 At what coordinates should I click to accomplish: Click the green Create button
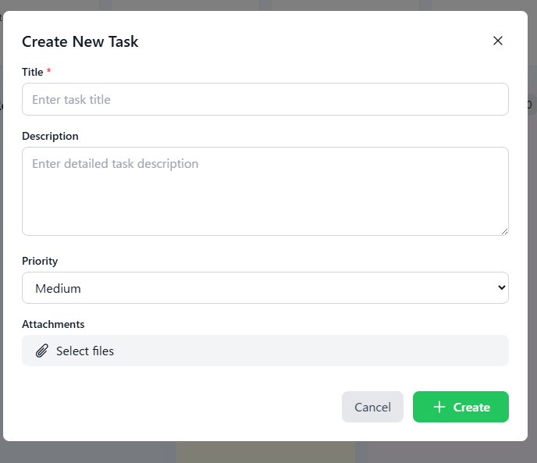461,407
